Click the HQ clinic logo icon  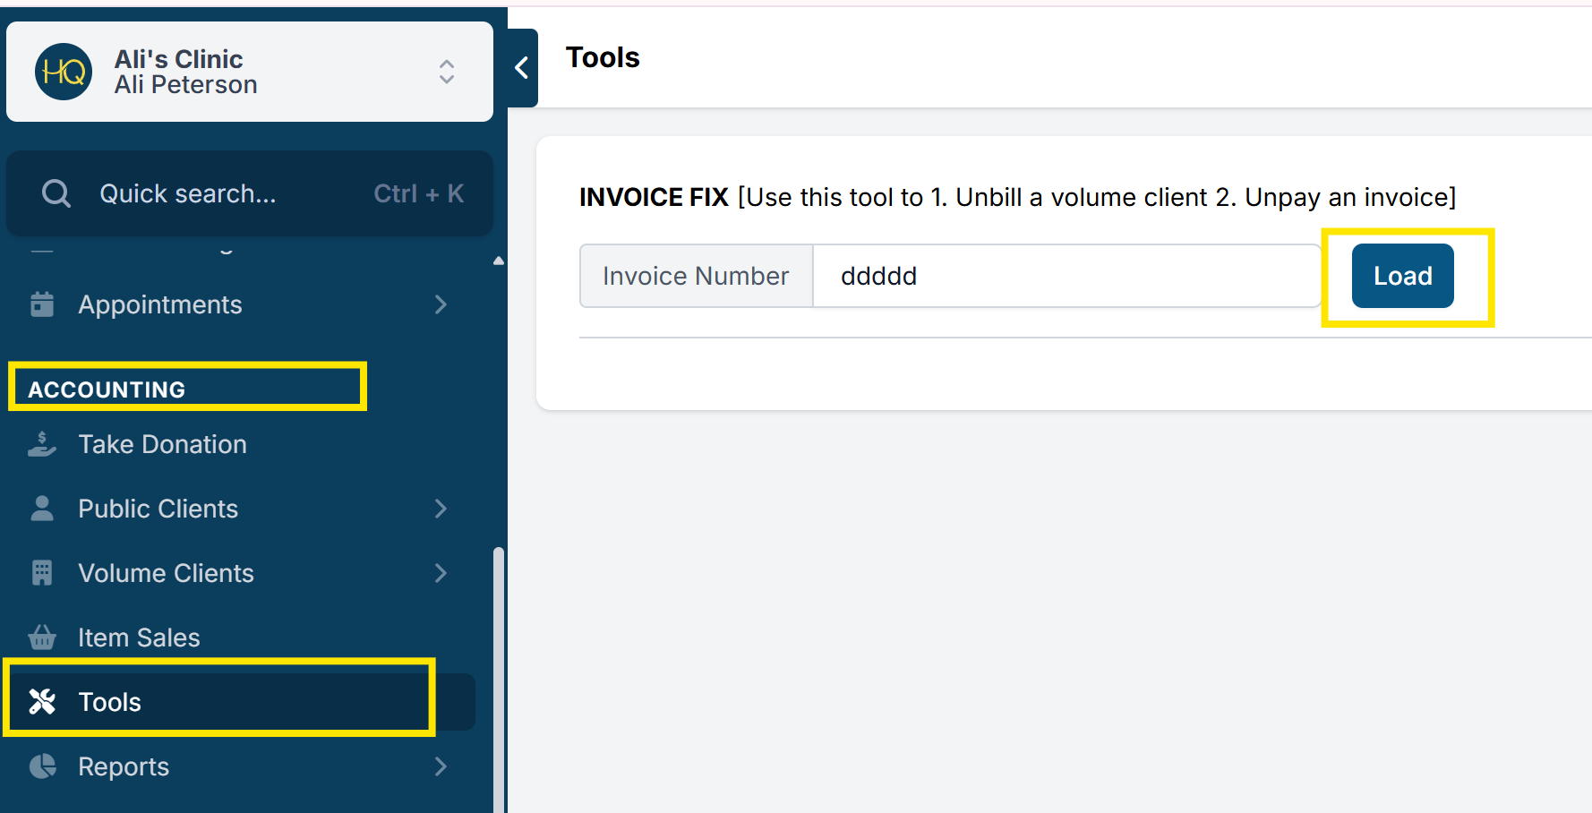pos(64,72)
